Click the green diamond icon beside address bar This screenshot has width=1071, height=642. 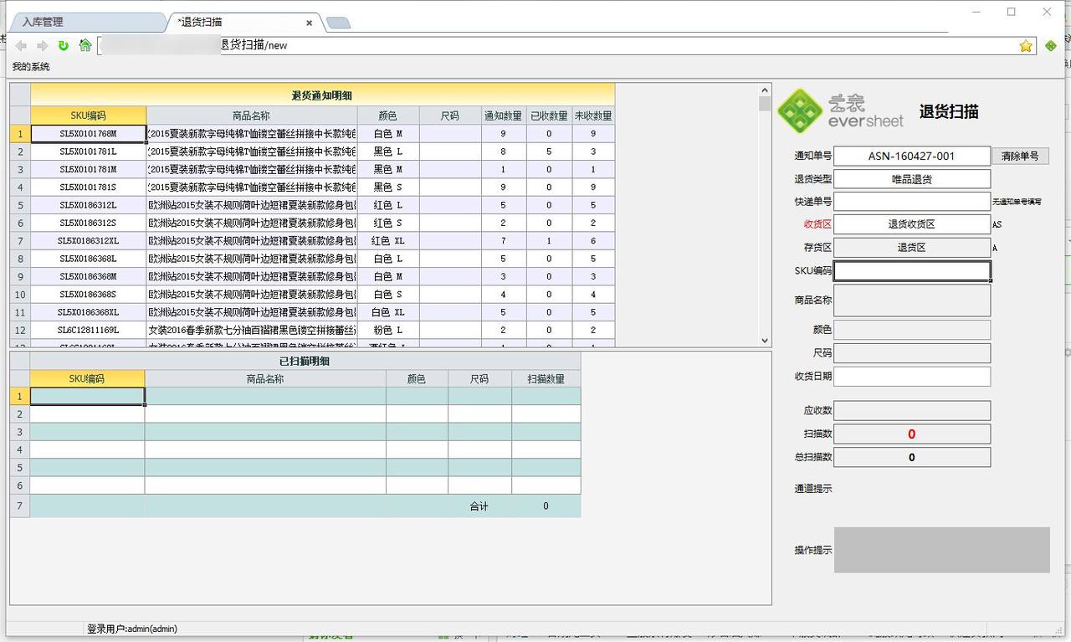(x=1051, y=46)
